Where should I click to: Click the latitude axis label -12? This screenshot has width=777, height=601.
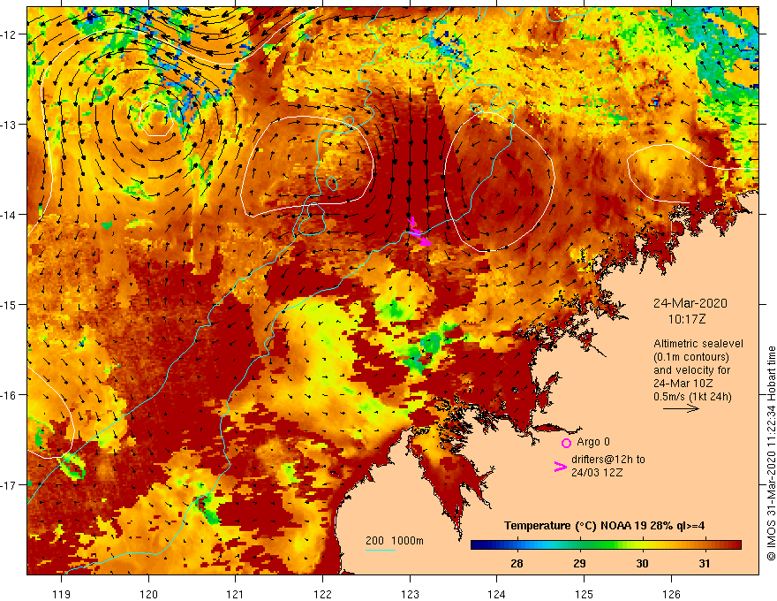point(9,34)
